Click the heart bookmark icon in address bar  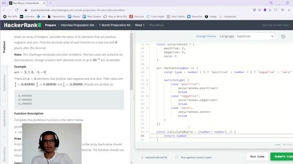coord(276,10)
